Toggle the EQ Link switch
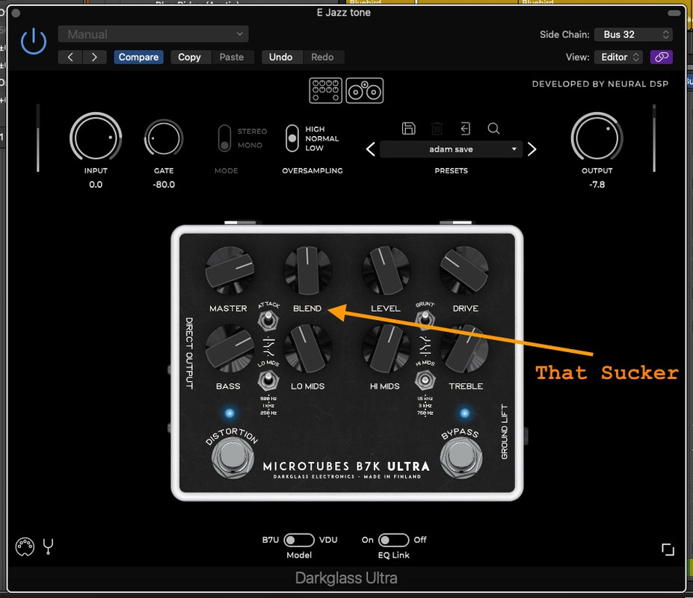Screen dimensions: 693x598 coord(393,540)
